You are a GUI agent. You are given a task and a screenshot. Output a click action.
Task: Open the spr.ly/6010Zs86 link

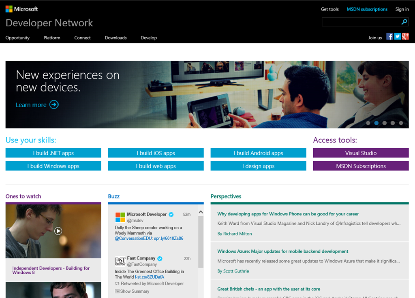[169, 238]
